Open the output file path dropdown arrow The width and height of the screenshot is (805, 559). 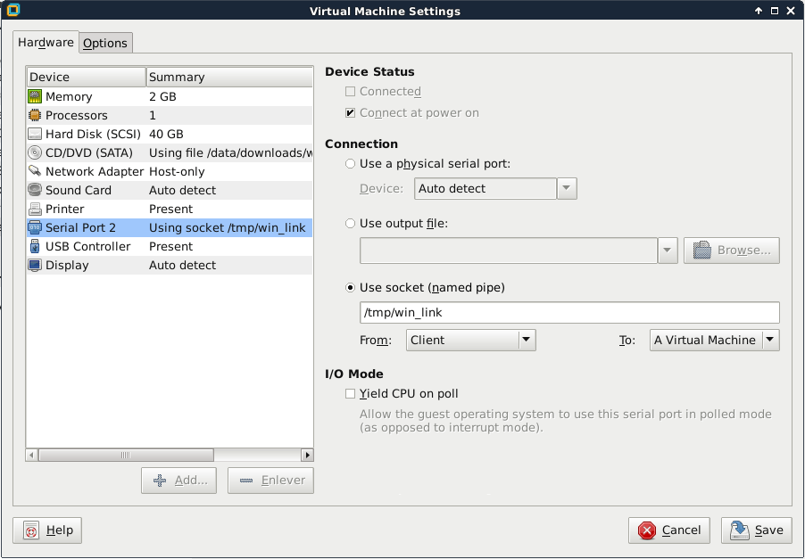(668, 251)
